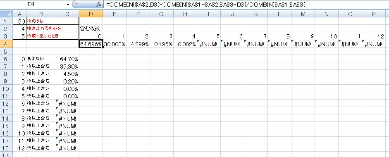Viewport: 389px width, 157px height.
Task: Click cell G4 showing 0.195%
Action: [162, 44]
